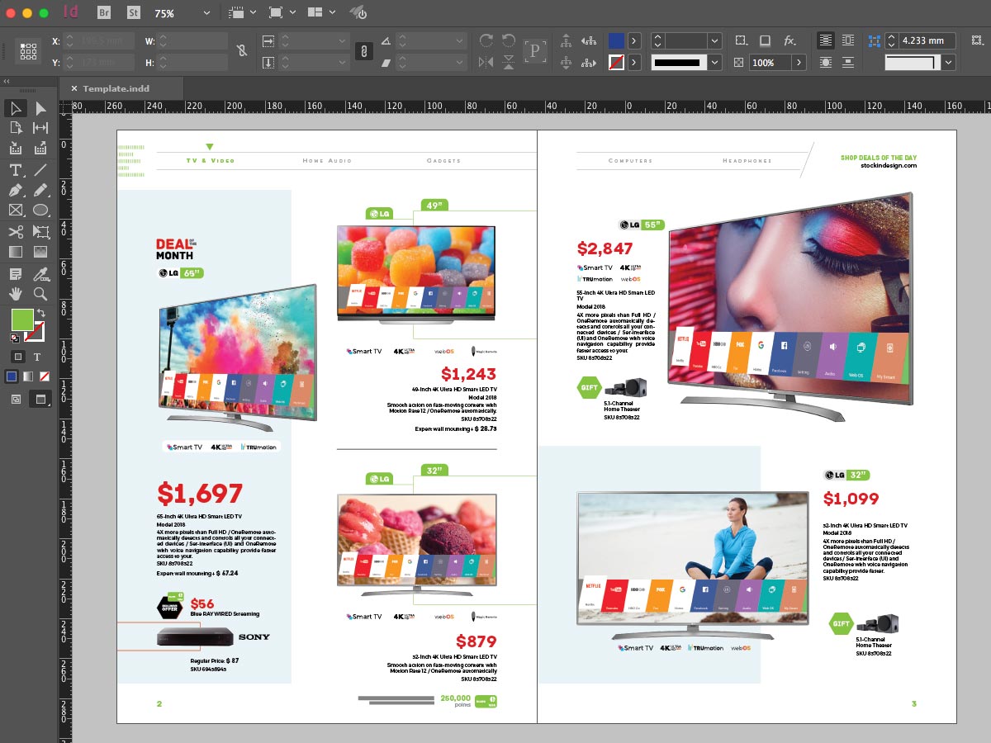Toggle GPU performance rocket icon
The image size is (991, 743).
click(358, 13)
